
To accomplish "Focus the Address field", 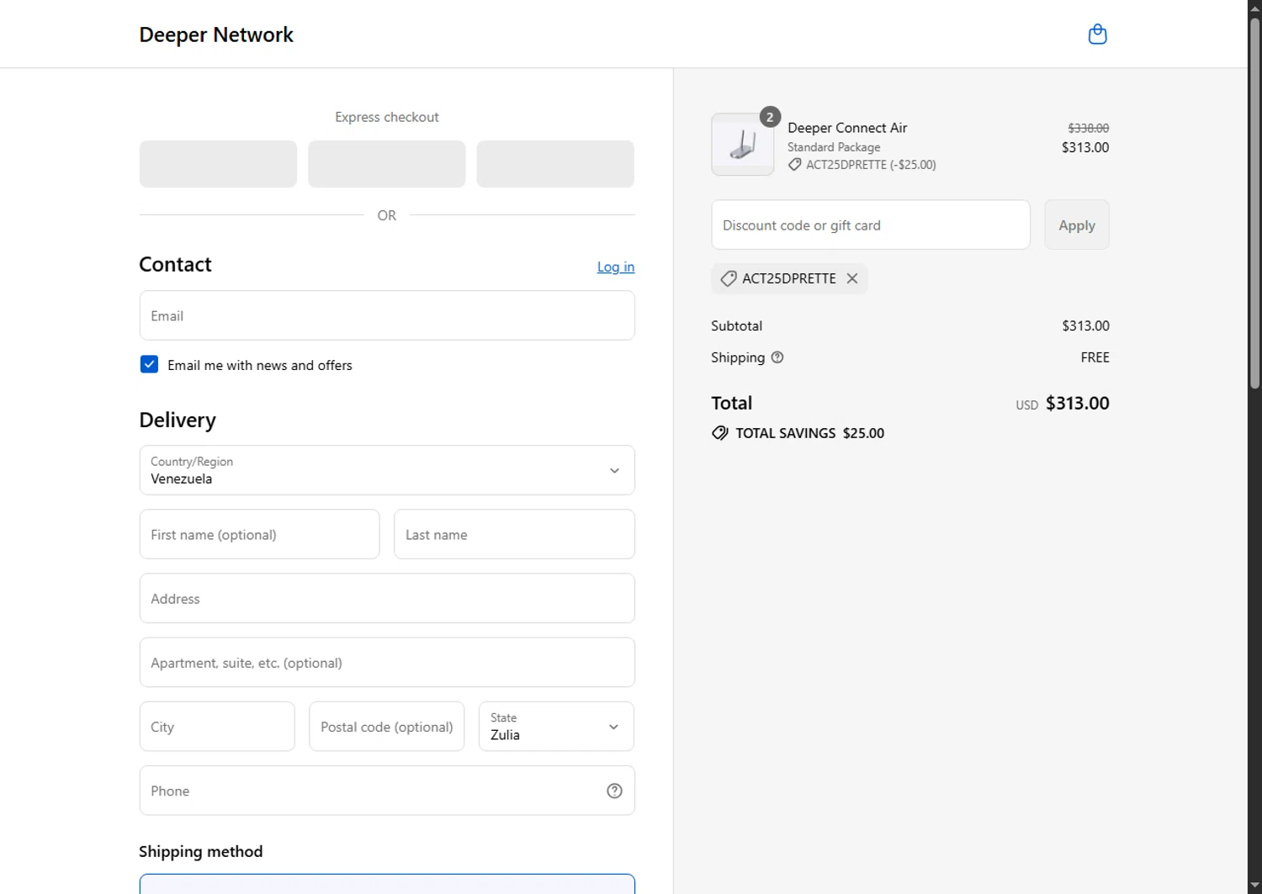I will click(x=387, y=598).
